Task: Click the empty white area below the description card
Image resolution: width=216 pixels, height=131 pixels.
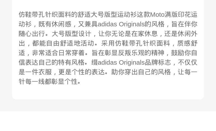Action: click(108, 121)
